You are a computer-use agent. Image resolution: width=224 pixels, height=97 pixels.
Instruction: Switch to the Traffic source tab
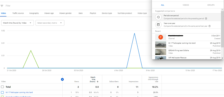(18, 13)
